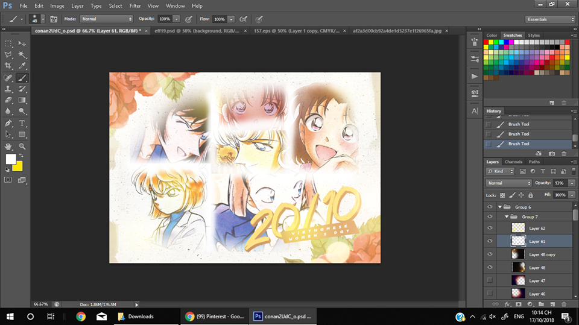Select last Brush Tool history state
This screenshot has width=579, height=325.
(528, 144)
